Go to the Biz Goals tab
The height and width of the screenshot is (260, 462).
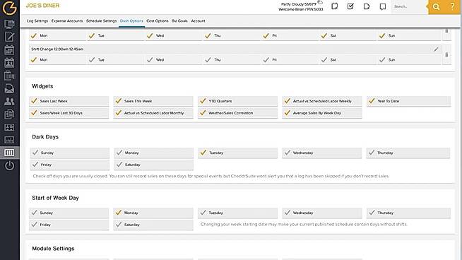pyautogui.click(x=179, y=21)
